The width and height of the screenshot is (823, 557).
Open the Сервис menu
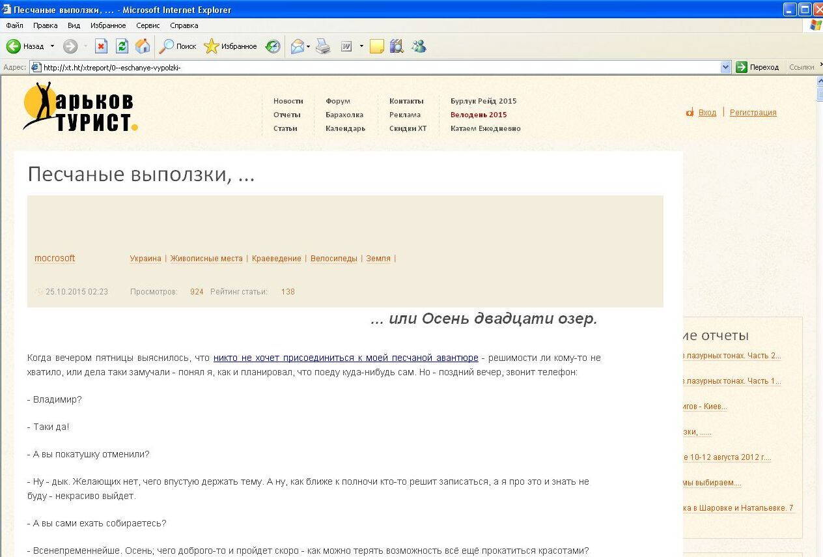tap(148, 25)
